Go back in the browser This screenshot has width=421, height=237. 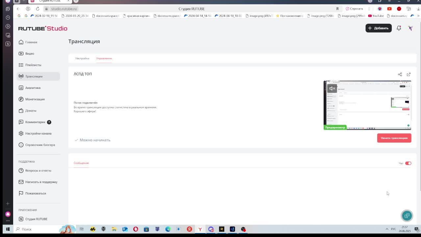point(18,9)
